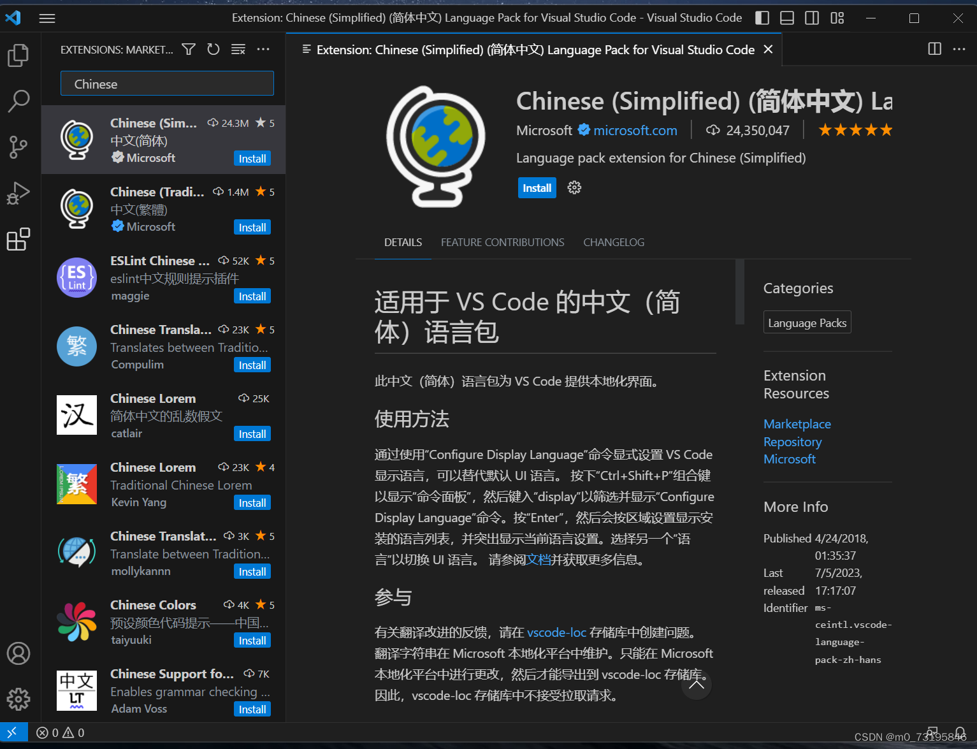Viewport: 977px width, 749px height.
Task: Open the Filter Extensions dropdown
Action: pyautogui.click(x=188, y=49)
